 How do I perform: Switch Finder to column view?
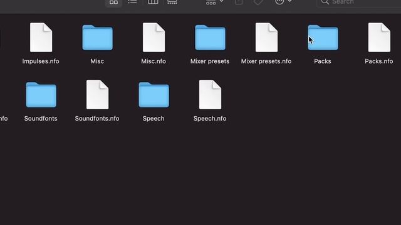click(153, 2)
